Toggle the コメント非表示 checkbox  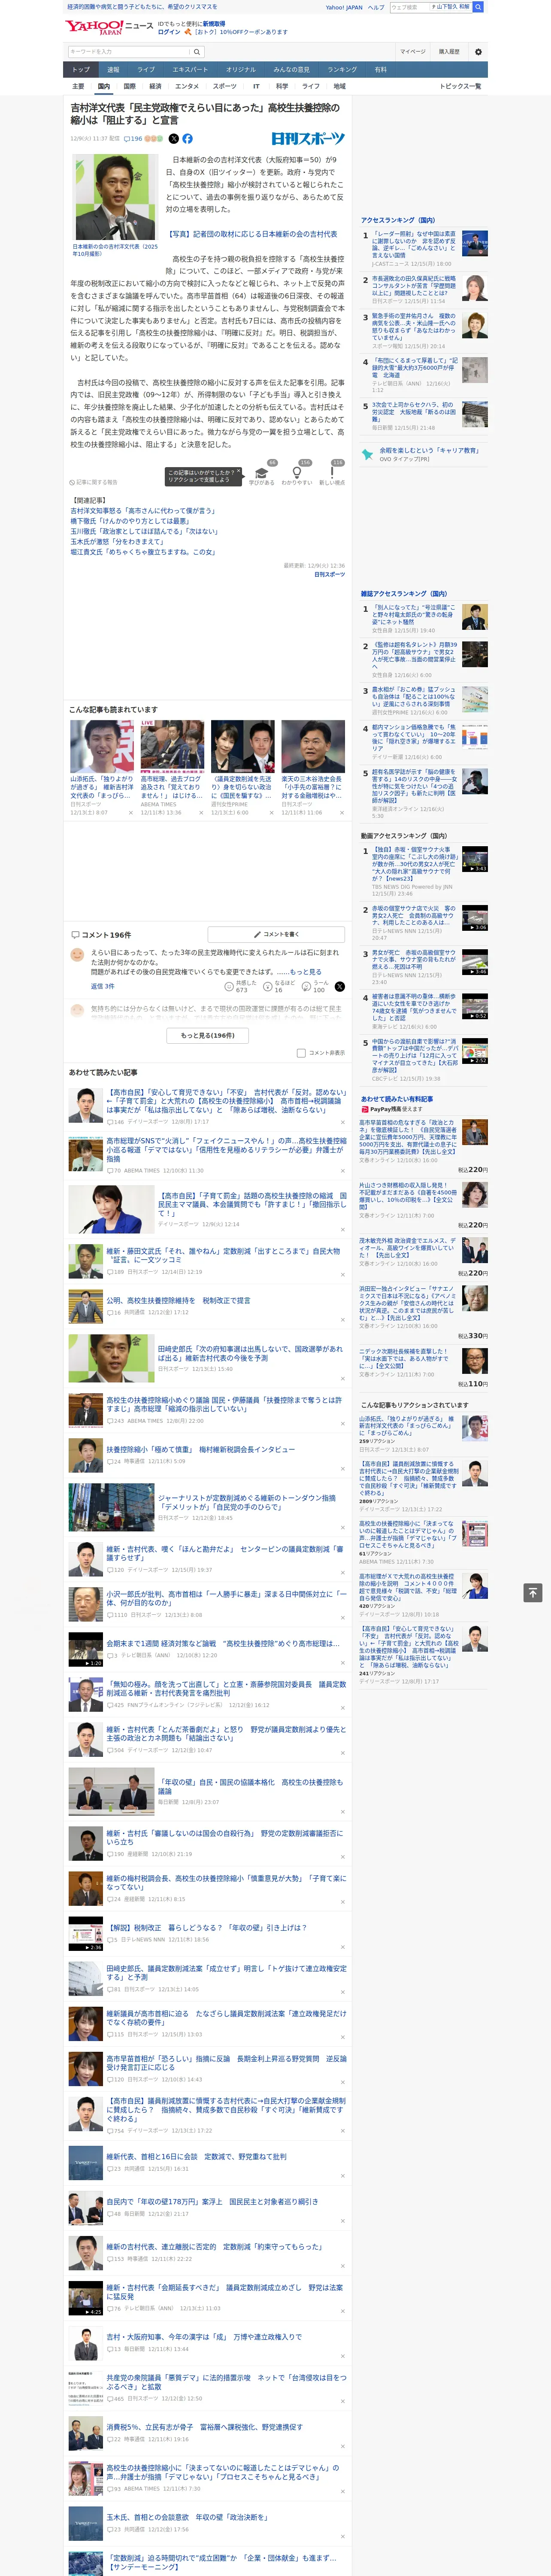pos(301,1053)
